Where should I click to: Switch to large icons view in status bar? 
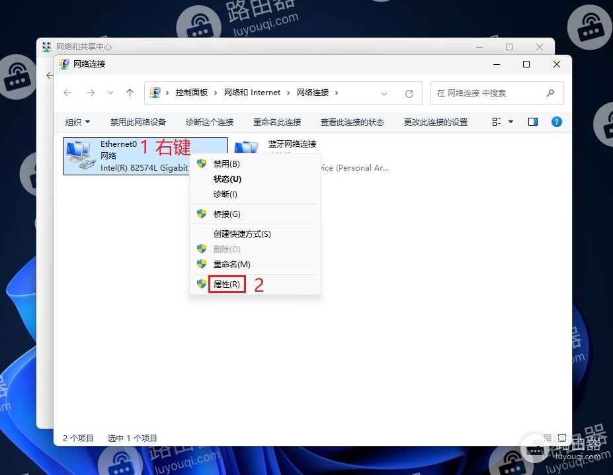(562, 437)
